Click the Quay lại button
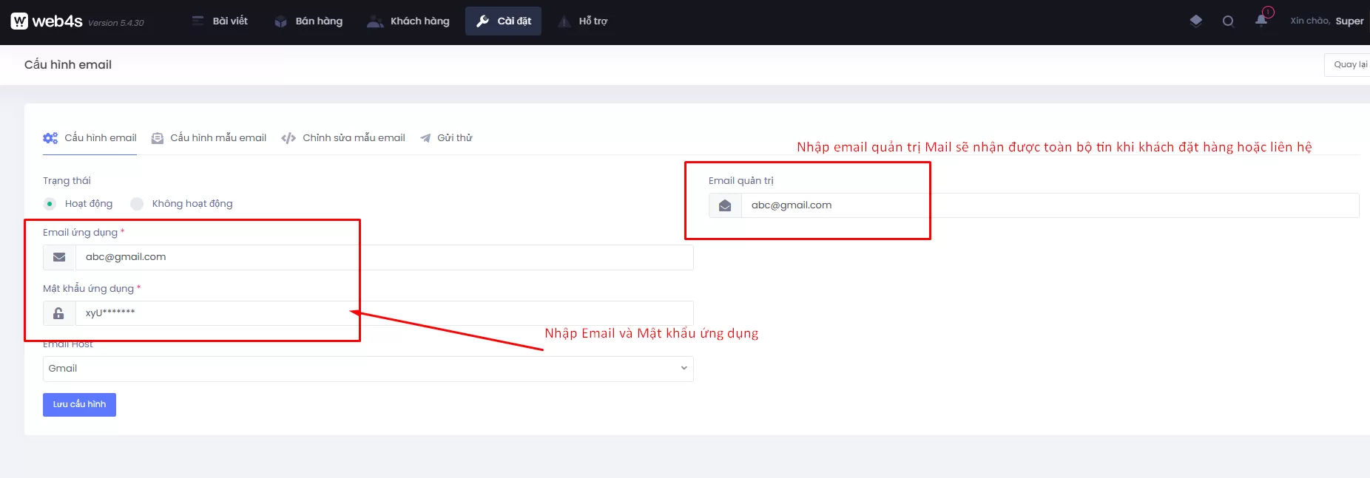The width and height of the screenshot is (1370, 478). tap(1349, 65)
